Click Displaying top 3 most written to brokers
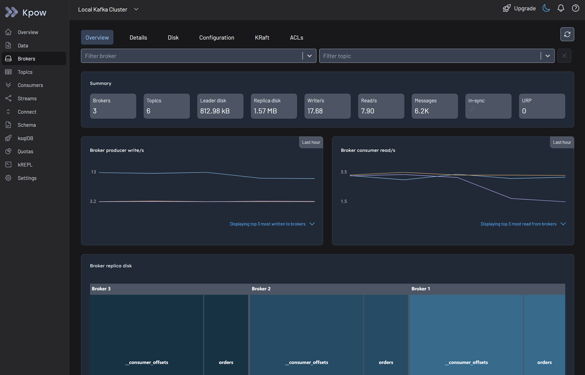This screenshot has width=585, height=375. click(267, 224)
